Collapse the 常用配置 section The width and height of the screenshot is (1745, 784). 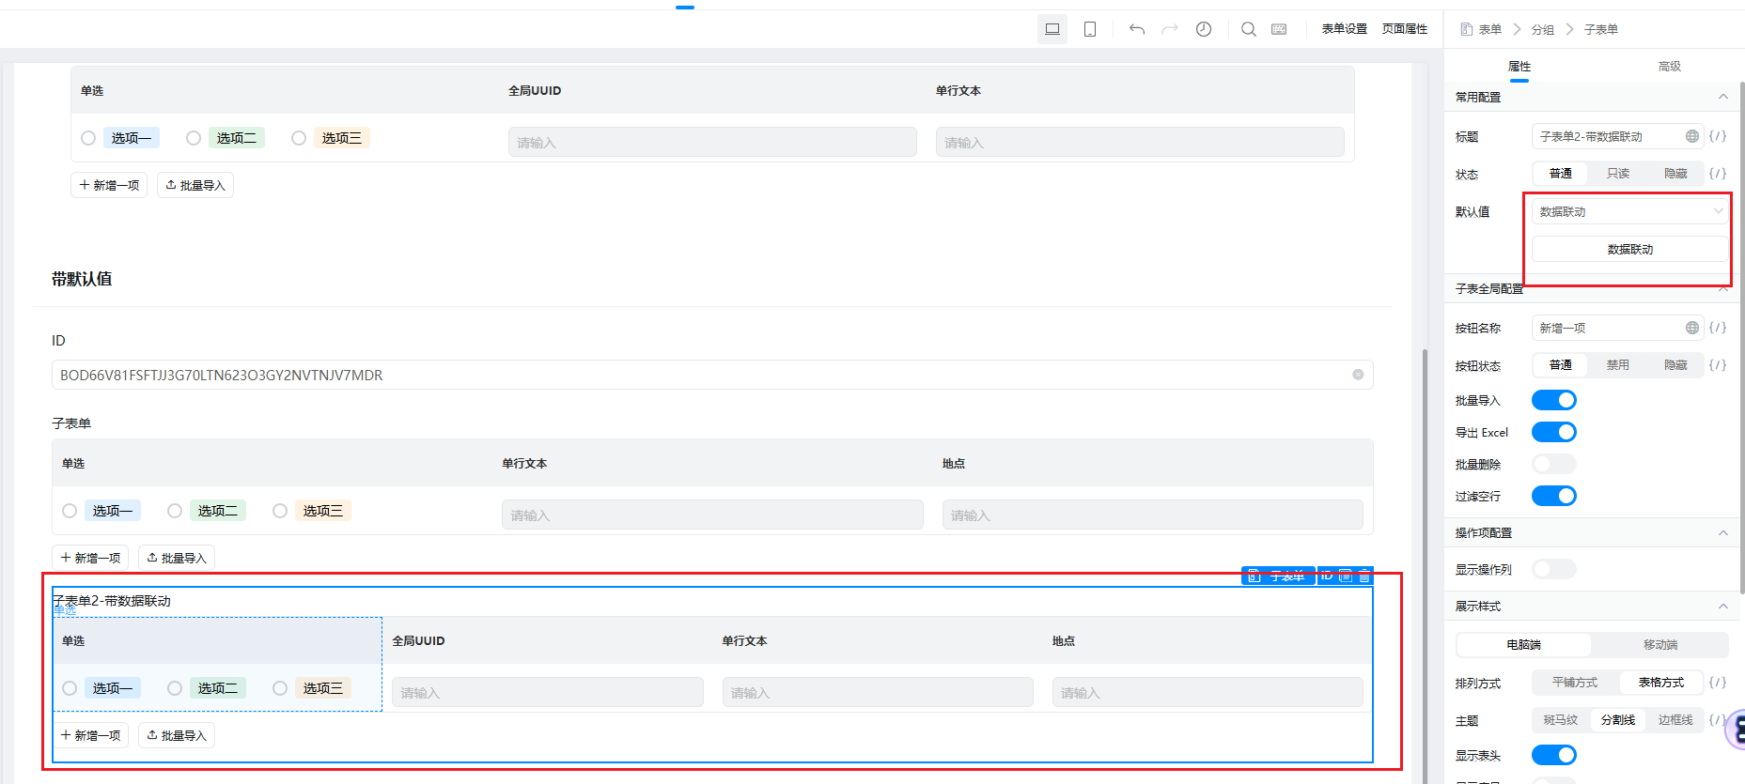1722,97
